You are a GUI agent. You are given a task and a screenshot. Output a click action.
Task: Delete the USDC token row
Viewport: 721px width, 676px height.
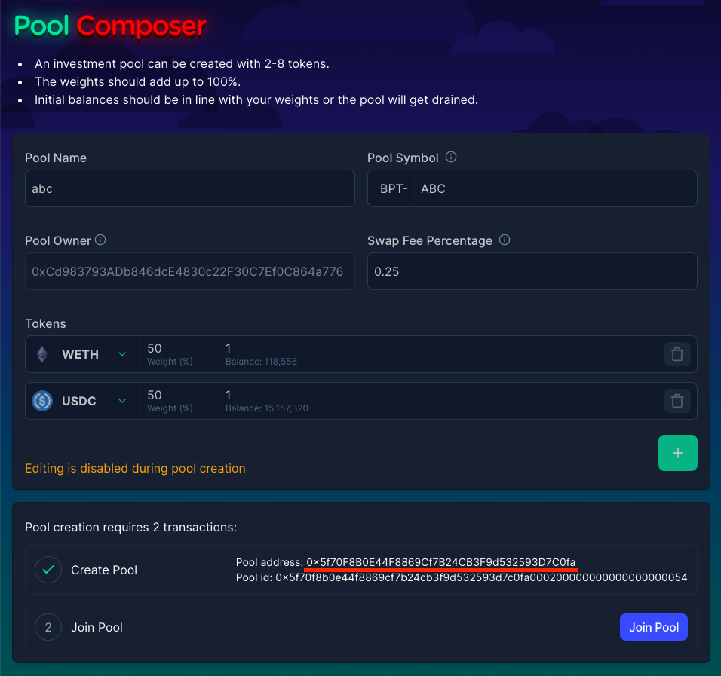coord(677,401)
